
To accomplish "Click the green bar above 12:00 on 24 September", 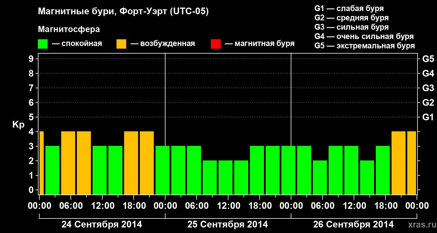I will [100, 170].
